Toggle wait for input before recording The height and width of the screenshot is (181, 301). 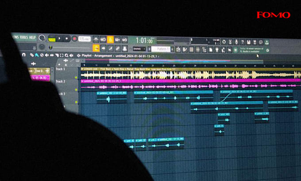[103, 39]
